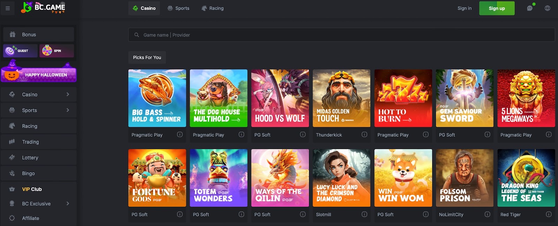Open Hood vs Wolf game thumbnail
The image size is (558, 226).
point(280,98)
